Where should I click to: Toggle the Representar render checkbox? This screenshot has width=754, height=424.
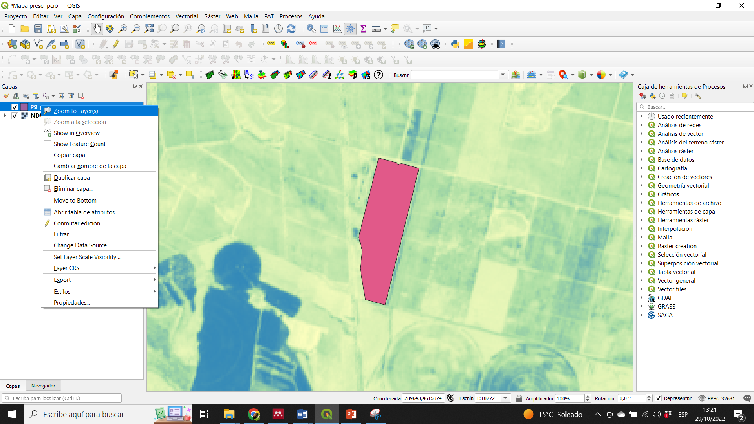pyautogui.click(x=659, y=398)
